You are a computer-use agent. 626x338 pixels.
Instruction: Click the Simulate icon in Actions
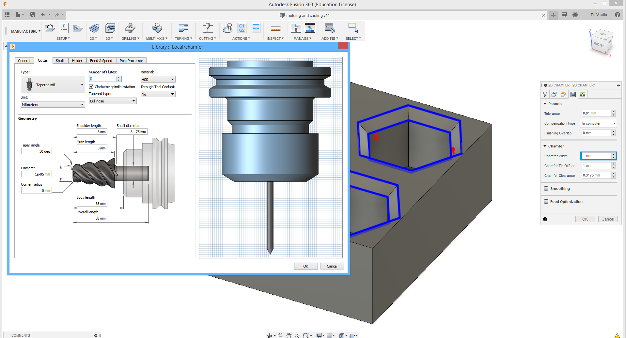pyautogui.click(x=228, y=28)
